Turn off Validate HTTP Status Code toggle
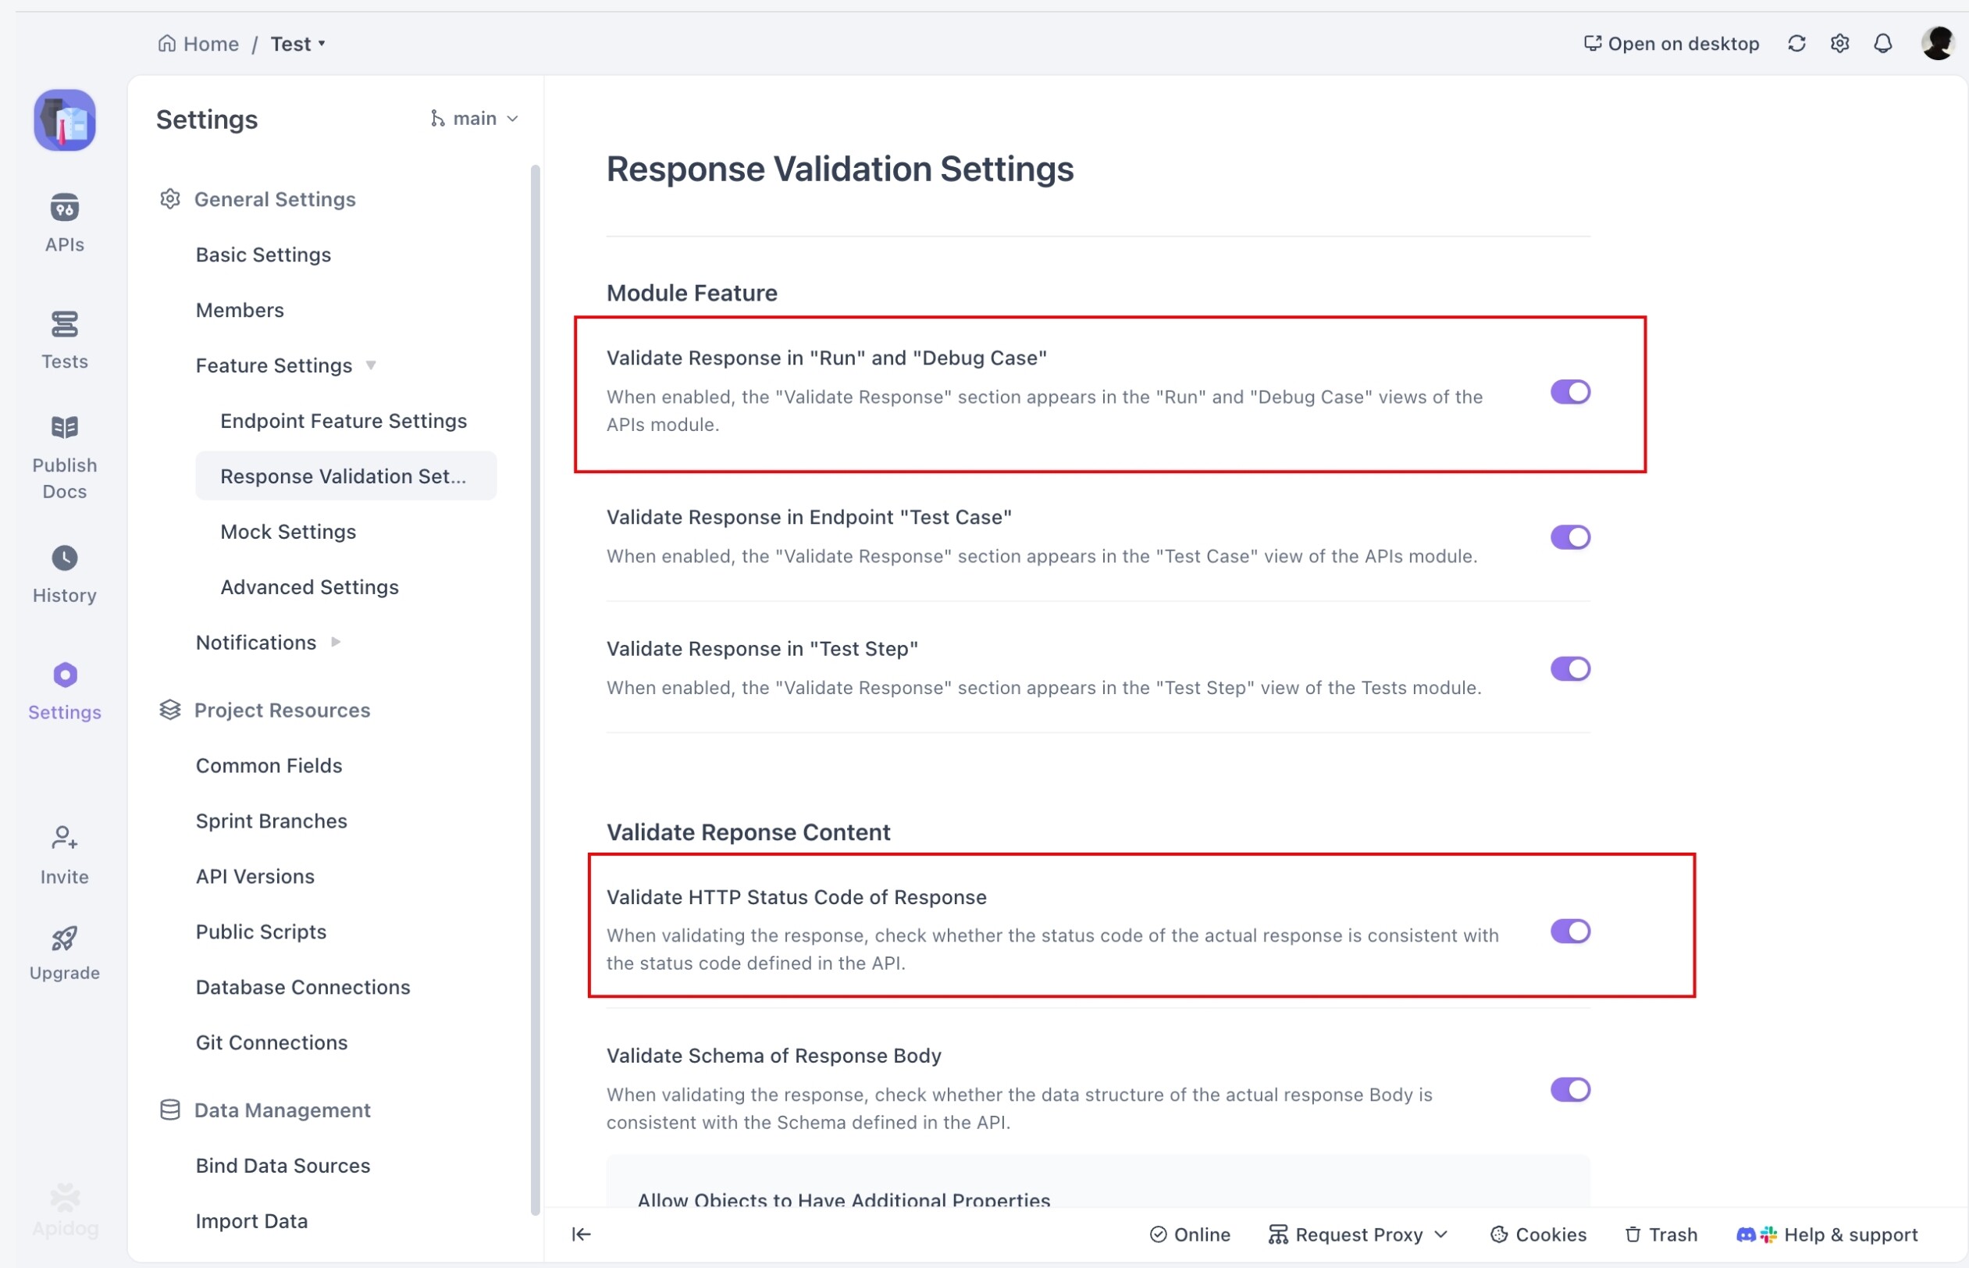Viewport: 1969px width, 1268px height. 1570,932
